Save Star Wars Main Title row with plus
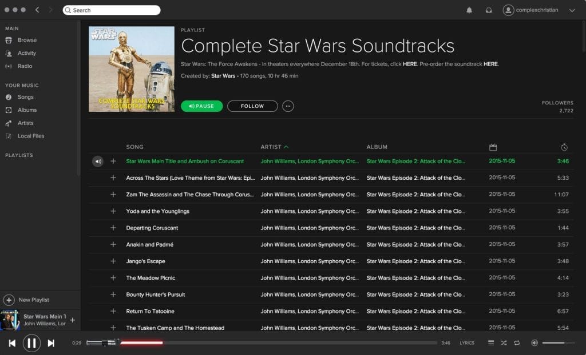The width and height of the screenshot is (586, 355). tap(113, 161)
